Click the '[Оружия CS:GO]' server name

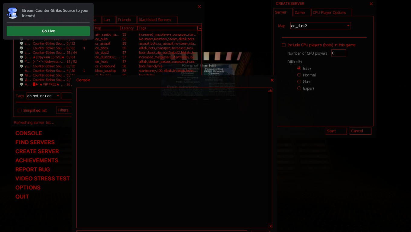(49, 57)
